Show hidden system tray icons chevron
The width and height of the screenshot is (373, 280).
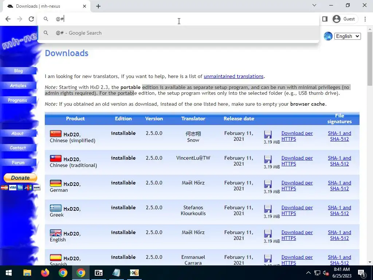308,273
